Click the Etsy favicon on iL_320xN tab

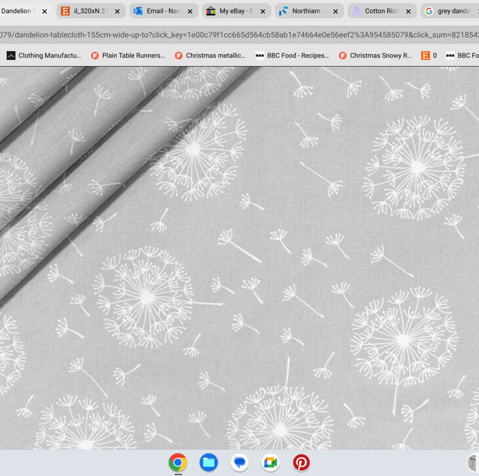pyautogui.click(x=65, y=11)
